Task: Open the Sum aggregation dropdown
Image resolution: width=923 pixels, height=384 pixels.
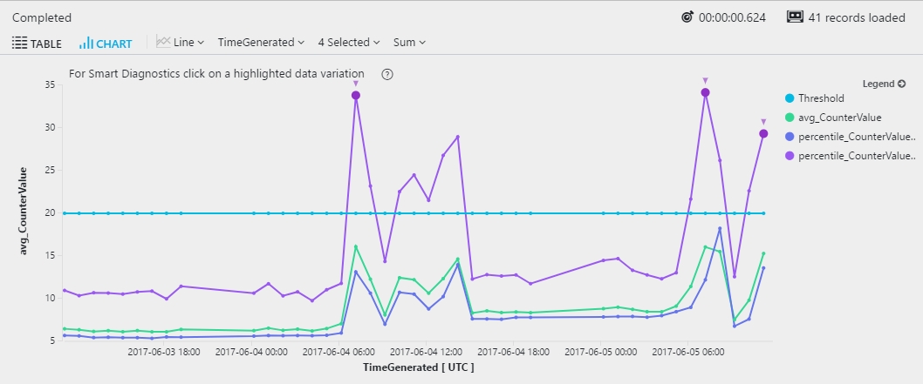Action: click(x=410, y=43)
